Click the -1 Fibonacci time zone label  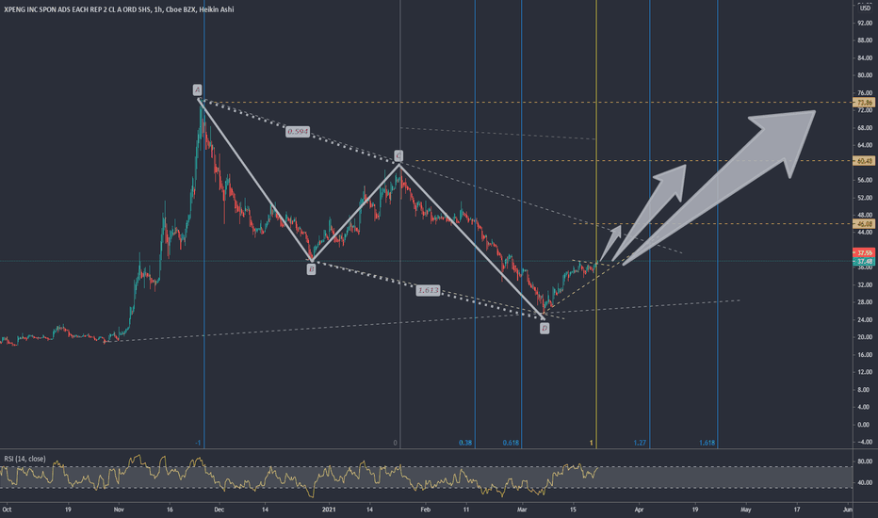(x=198, y=443)
